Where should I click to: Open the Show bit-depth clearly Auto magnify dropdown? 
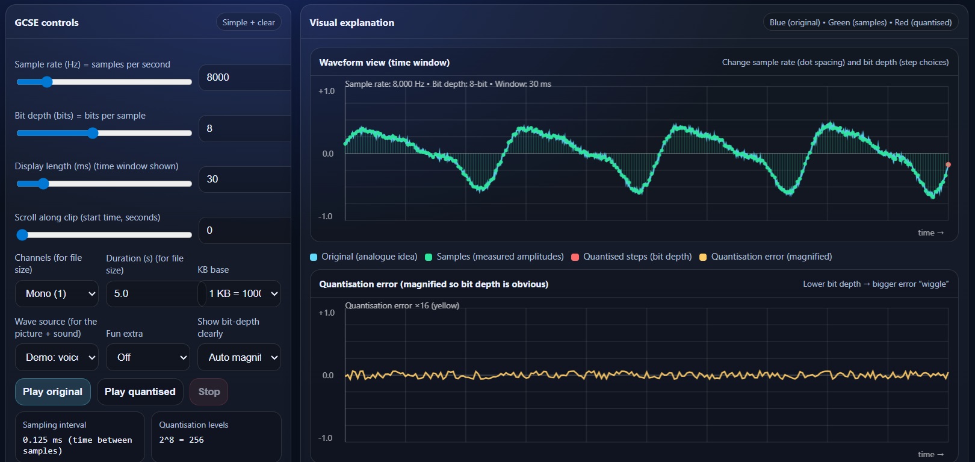click(240, 358)
